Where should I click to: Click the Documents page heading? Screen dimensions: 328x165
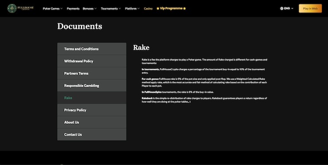[80, 26]
